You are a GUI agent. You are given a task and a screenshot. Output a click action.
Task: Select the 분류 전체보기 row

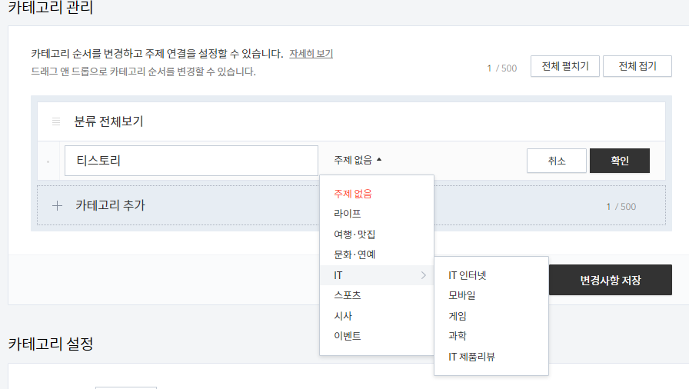pyautogui.click(x=351, y=121)
